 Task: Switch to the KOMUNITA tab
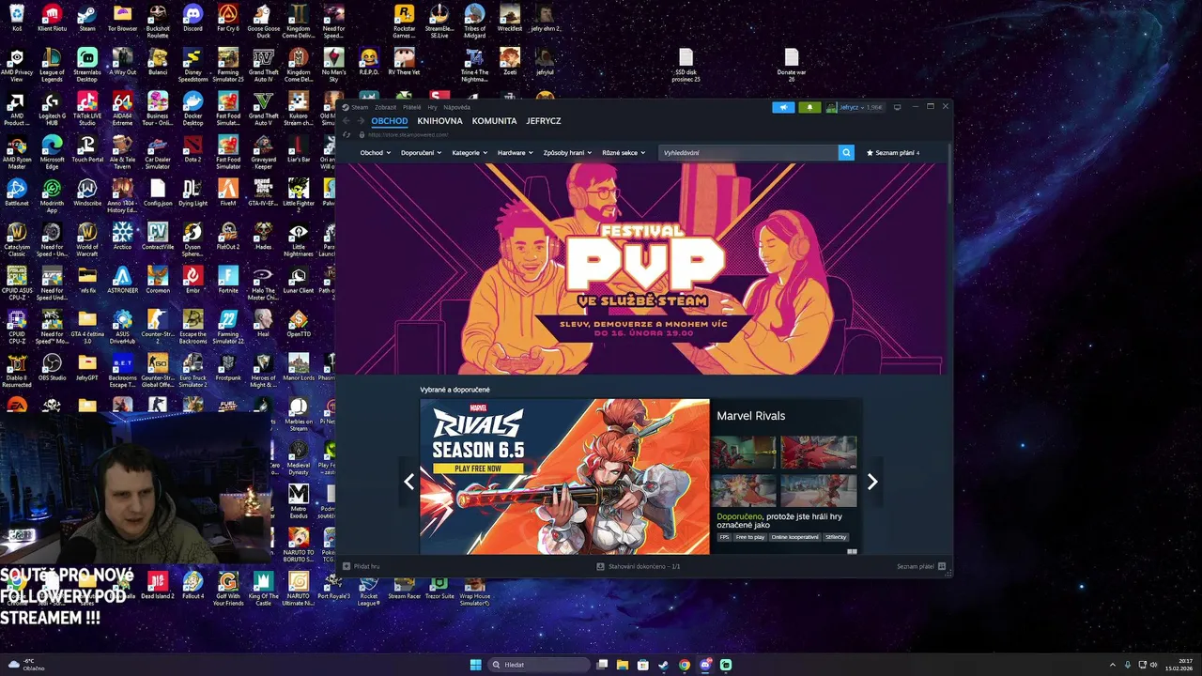(x=494, y=121)
